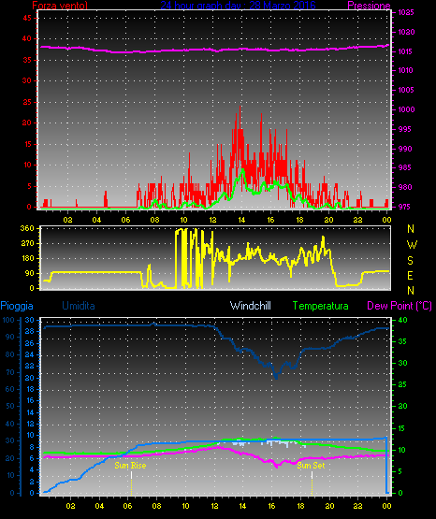Click the 'Pressione' pressure label
Viewport: 436px width, 519px height.
click(369, 6)
